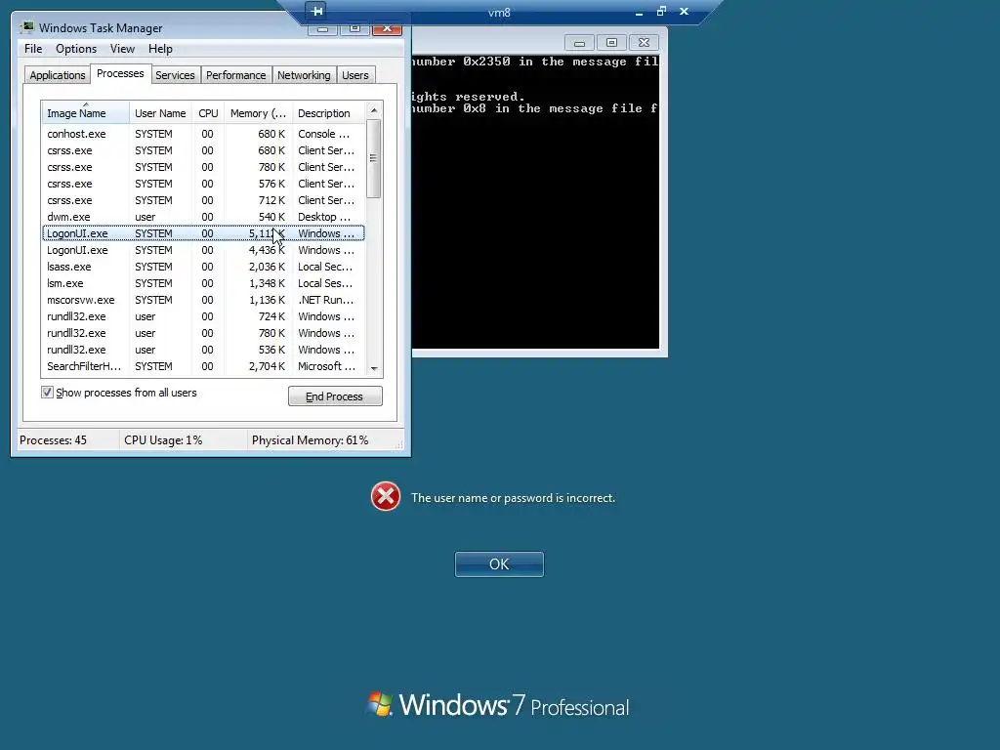1000x750 pixels.
Task: Switch to the Applications tab
Action: click(x=58, y=75)
